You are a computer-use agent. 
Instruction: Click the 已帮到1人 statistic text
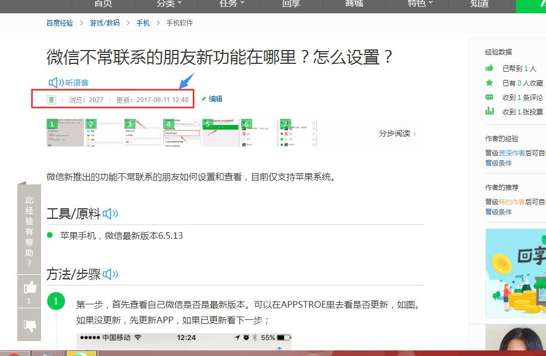(519, 69)
